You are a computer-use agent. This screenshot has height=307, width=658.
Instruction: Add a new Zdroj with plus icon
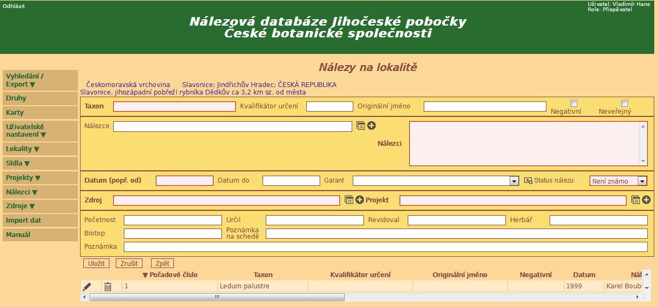coord(360,200)
